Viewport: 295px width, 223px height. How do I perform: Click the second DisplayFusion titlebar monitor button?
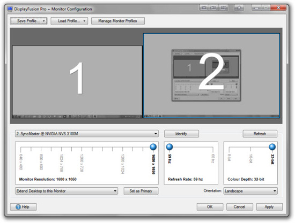[x=213, y=7]
